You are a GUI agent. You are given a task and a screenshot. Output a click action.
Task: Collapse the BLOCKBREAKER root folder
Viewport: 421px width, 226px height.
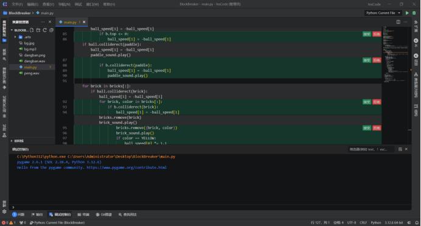[x=12, y=30]
